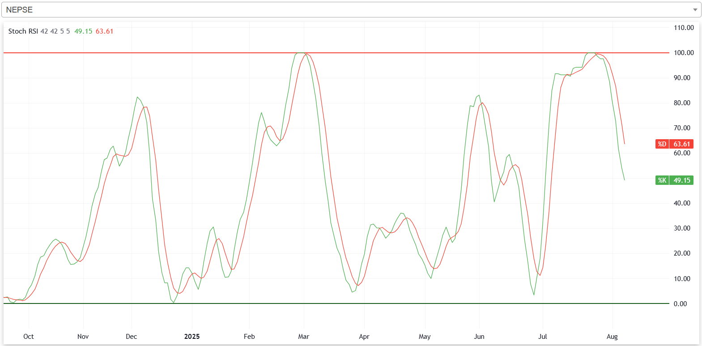Click the Stoch RSI indicator title
The height and width of the screenshot is (346, 702).
23,31
